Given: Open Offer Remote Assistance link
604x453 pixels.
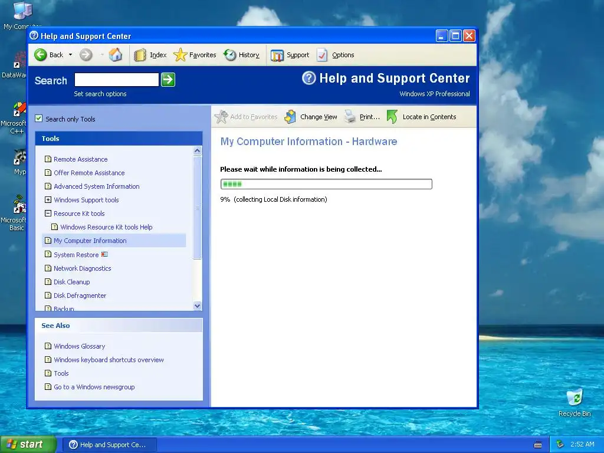Looking at the screenshot, I should [89, 173].
